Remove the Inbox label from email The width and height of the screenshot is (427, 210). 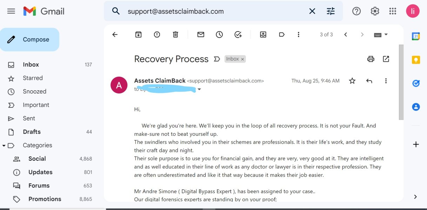tap(242, 59)
